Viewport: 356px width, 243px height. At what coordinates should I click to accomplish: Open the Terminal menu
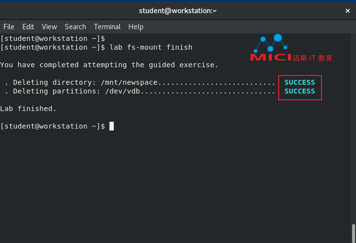coord(107,27)
